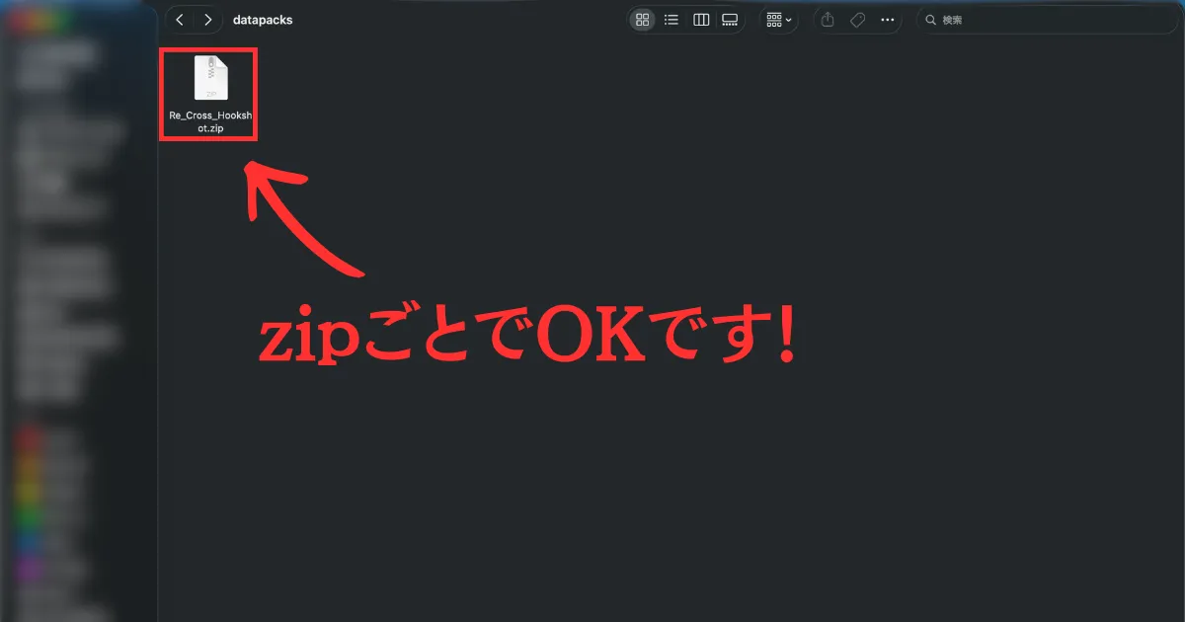Click the Re_Cross_Hookshot.zip file name label
This screenshot has width=1185, height=622.
pos(210,122)
